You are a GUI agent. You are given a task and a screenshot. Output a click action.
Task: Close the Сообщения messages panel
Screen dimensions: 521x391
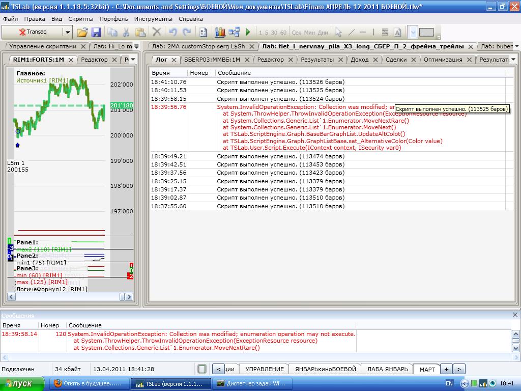[x=514, y=315]
